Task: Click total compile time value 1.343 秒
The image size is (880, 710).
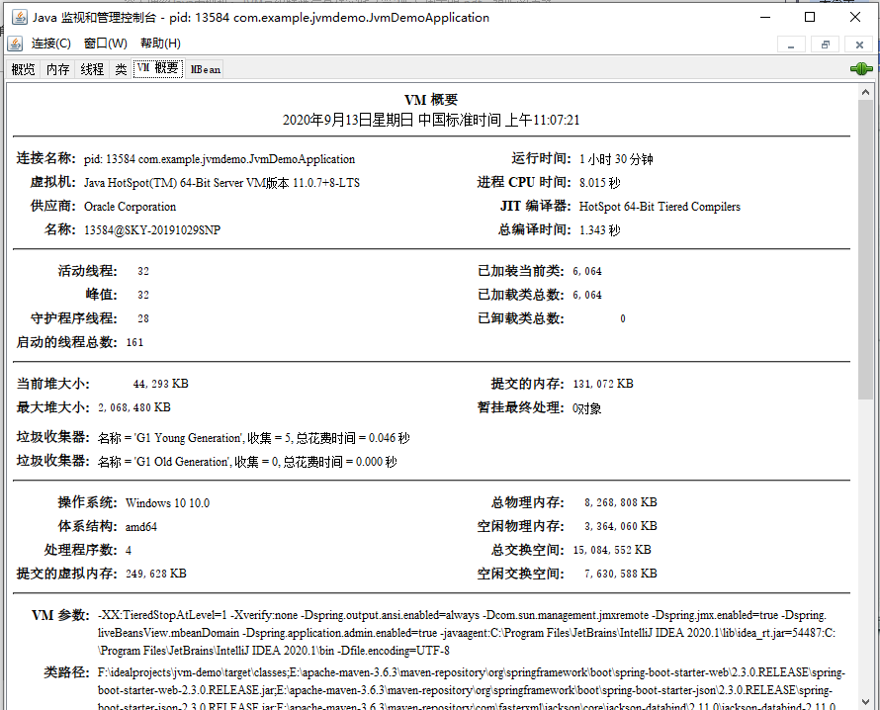Action: click(599, 230)
